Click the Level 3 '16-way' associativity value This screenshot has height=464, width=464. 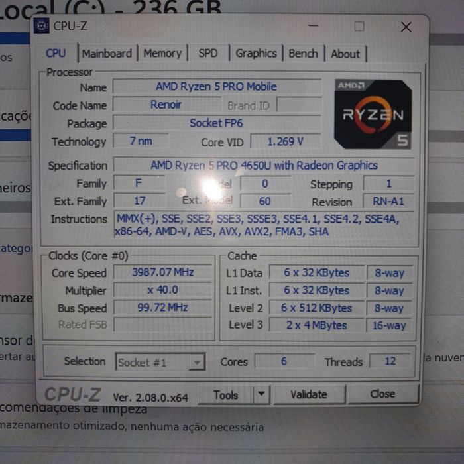[x=389, y=326]
